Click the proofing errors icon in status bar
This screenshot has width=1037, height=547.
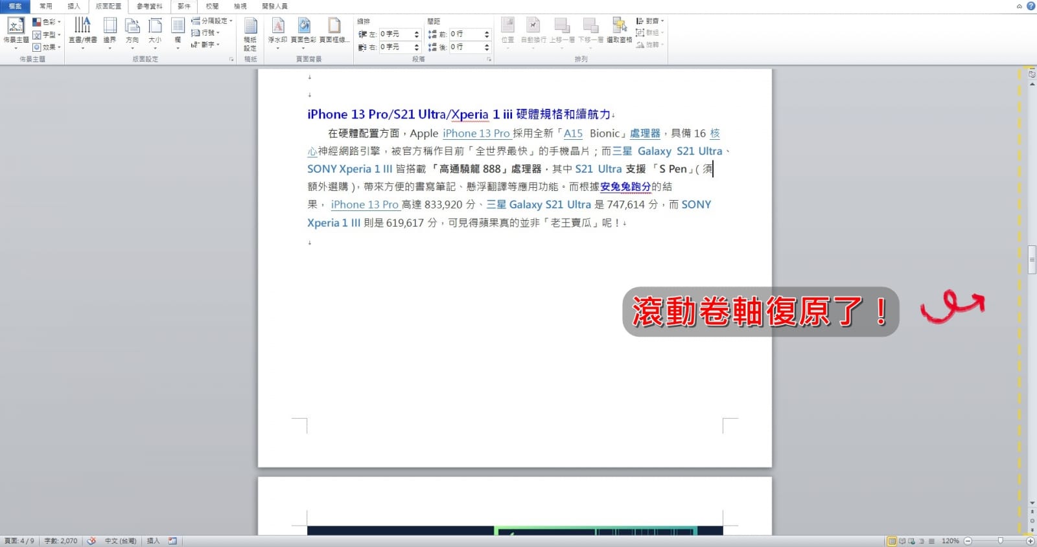pyautogui.click(x=91, y=541)
